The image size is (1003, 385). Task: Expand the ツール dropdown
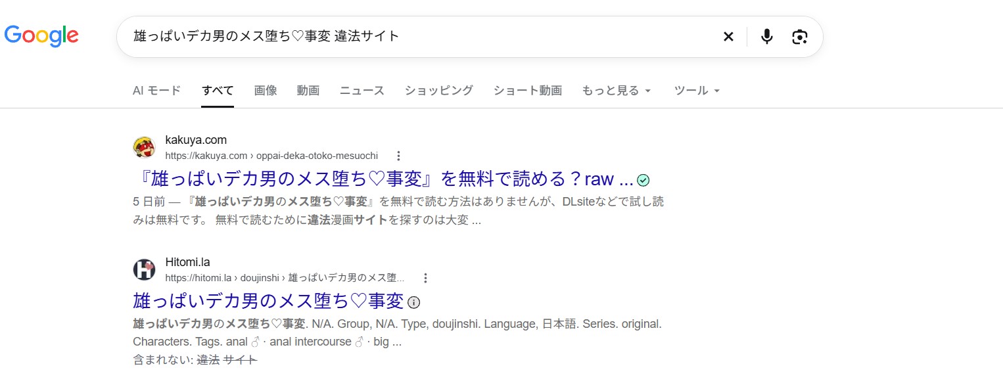pos(697,91)
